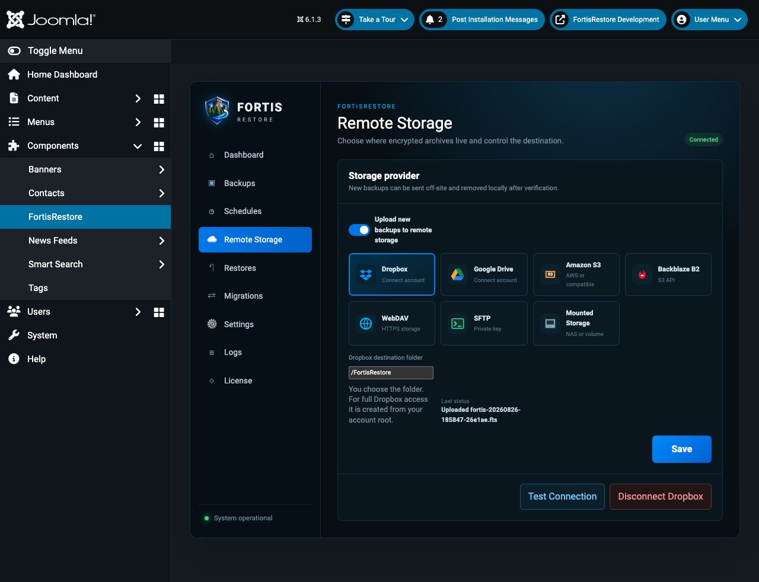Click the Toggle Menu switch
This screenshot has height=582, width=759.
(14, 51)
